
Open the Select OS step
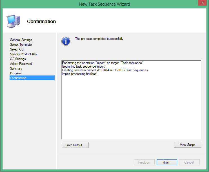point(17,49)
